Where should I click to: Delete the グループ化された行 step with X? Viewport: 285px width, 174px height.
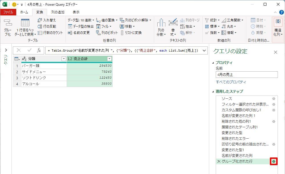point(219,161)
